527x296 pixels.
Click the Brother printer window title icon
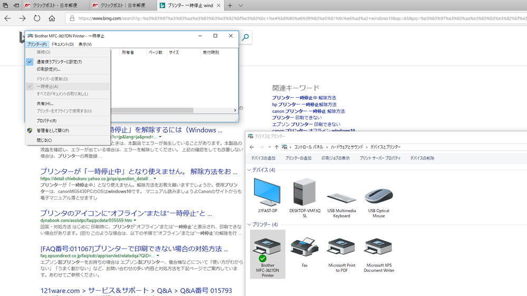point(30,35)
